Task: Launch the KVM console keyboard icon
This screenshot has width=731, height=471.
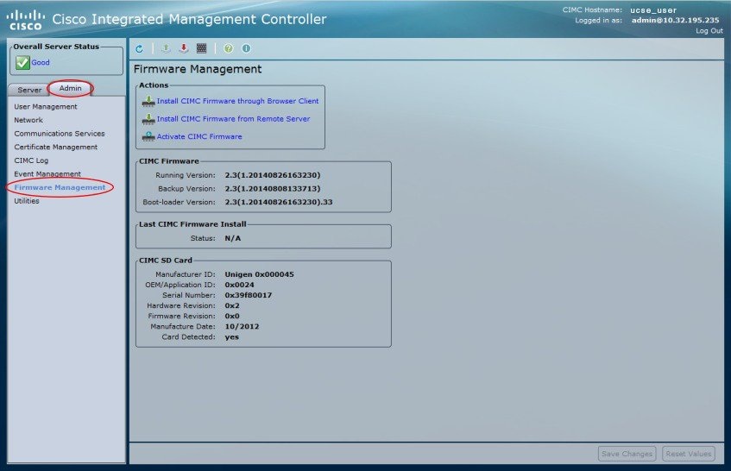Action: point(201,48)
